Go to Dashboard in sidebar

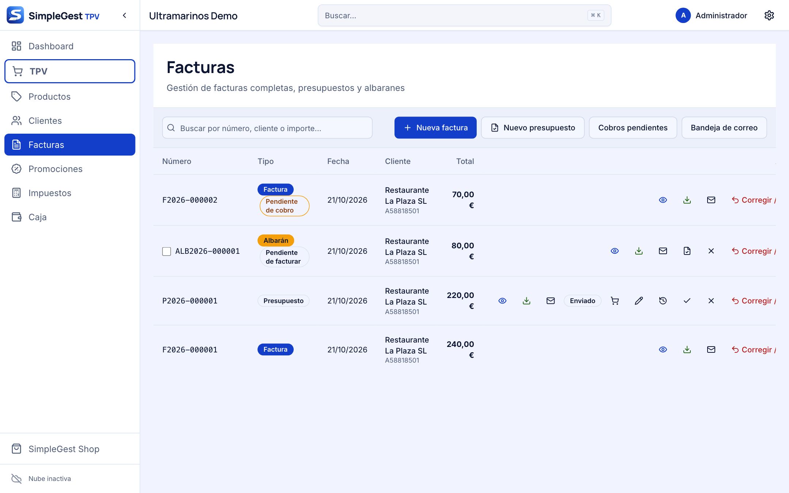(x=70, y=46)
